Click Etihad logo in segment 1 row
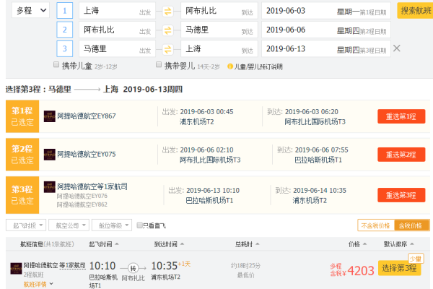This screenshot has width=433, height=289. [x=49, y=116]
